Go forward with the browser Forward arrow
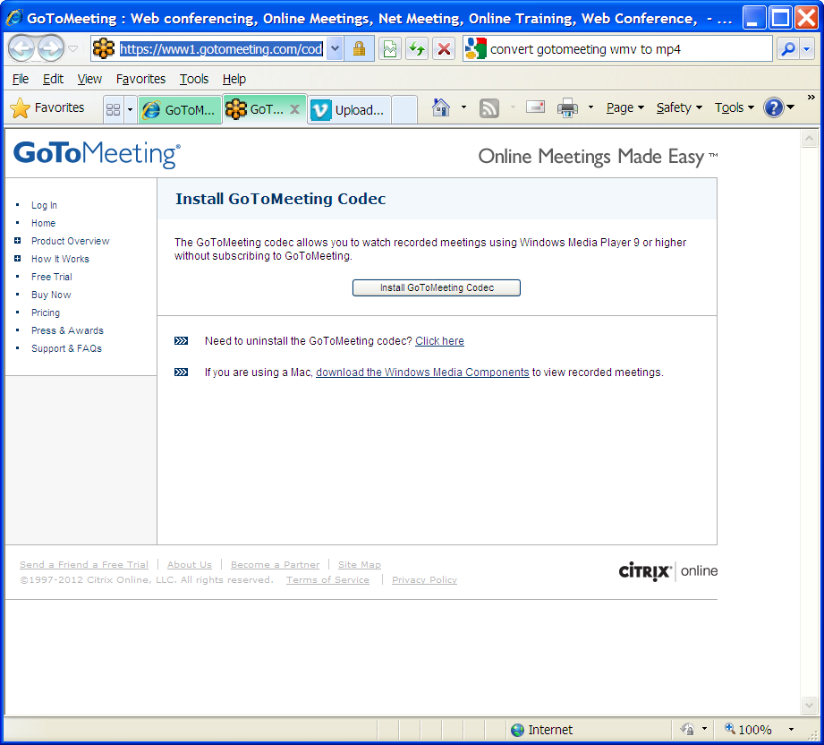The image size is (824, 745). (51, 49)
